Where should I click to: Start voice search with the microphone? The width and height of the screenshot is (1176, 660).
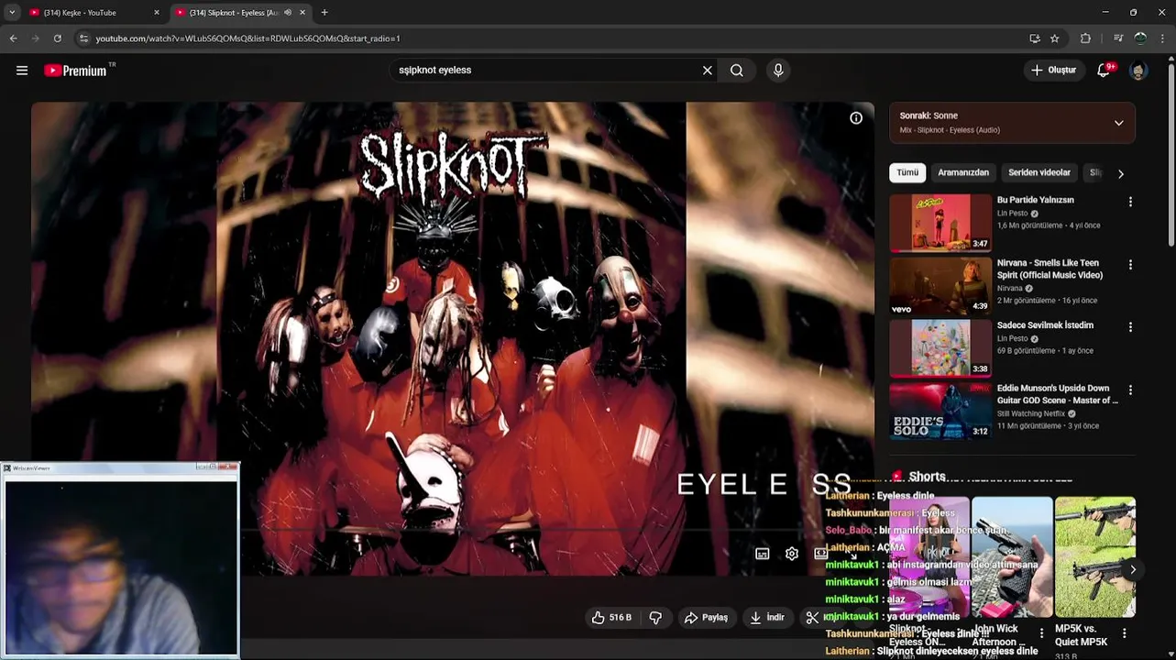[778, 70]
